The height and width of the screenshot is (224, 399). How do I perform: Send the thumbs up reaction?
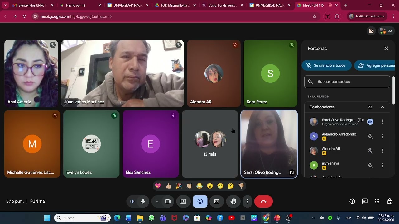(x=168, y=186)
